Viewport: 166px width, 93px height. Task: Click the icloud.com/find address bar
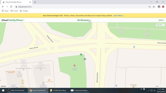(81, 7)
